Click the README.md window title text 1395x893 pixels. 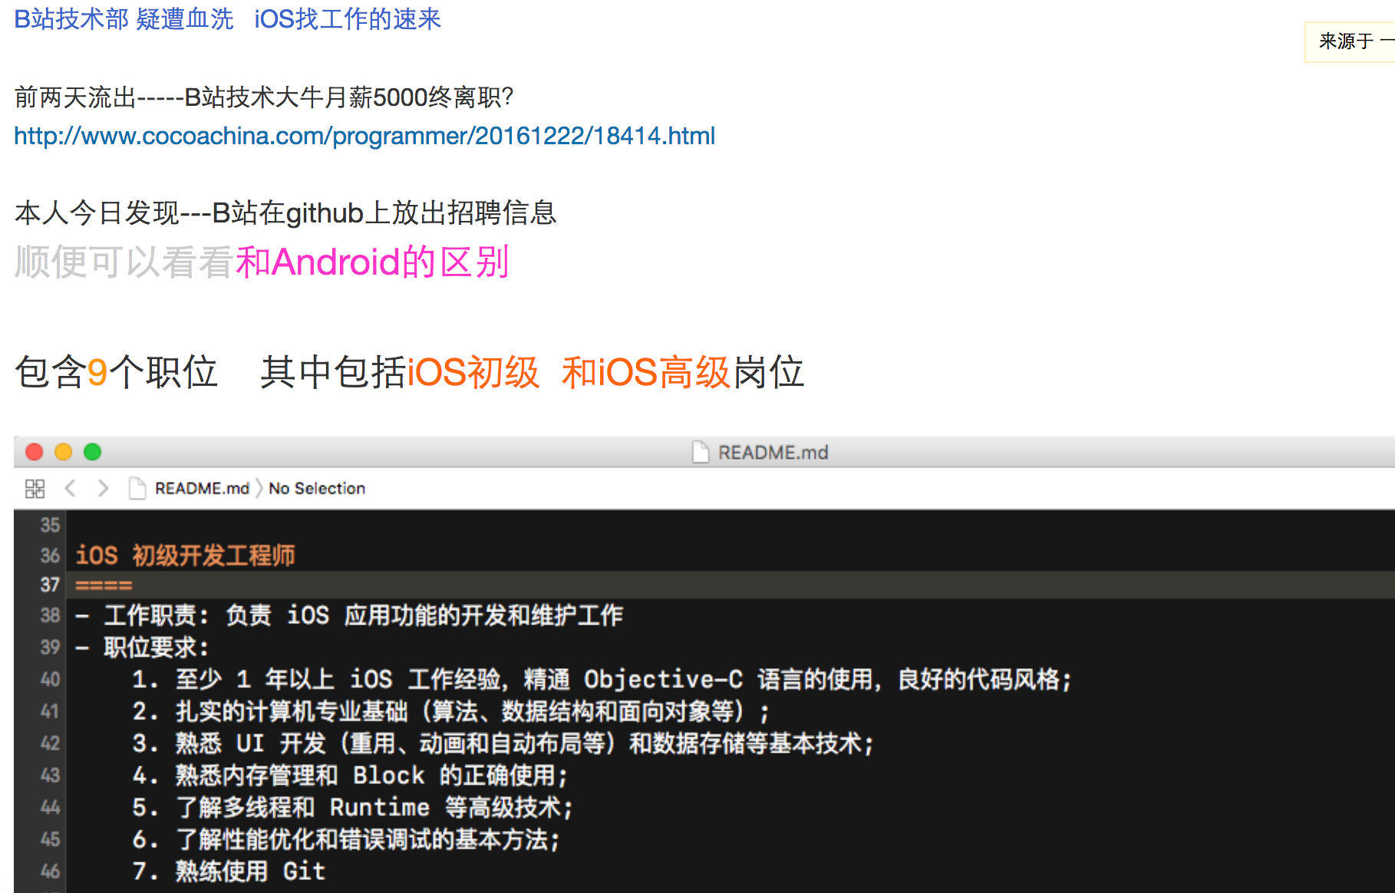773,453
